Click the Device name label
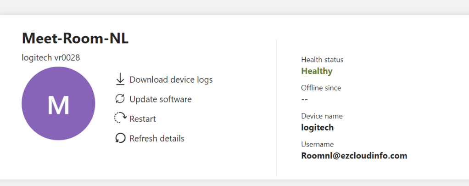 click(x=322, y=116)
